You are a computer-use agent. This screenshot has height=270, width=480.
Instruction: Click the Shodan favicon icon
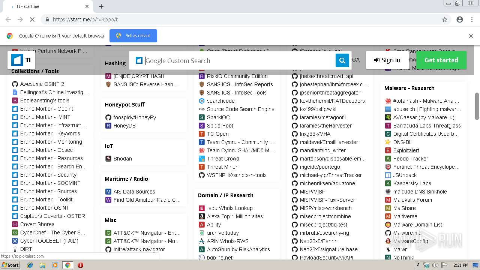pyautogui.click(x=108, y=159)
